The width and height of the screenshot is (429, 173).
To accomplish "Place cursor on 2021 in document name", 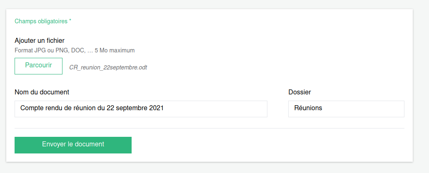I will click(156, 108).
